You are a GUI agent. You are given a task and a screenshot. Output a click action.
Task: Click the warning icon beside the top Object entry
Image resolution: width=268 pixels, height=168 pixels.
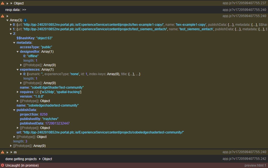pos(3,3)
